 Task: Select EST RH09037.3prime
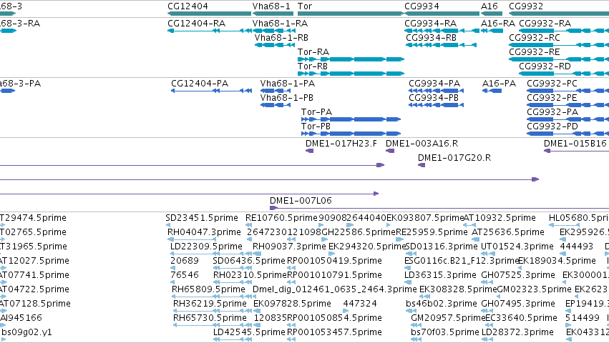click(289, 247)
